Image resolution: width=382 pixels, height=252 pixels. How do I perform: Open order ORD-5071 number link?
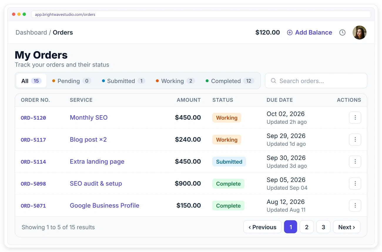tap(33, 206)
